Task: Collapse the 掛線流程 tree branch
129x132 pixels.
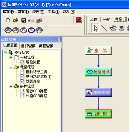Action: pyautogui.click(x=11, y=86)
